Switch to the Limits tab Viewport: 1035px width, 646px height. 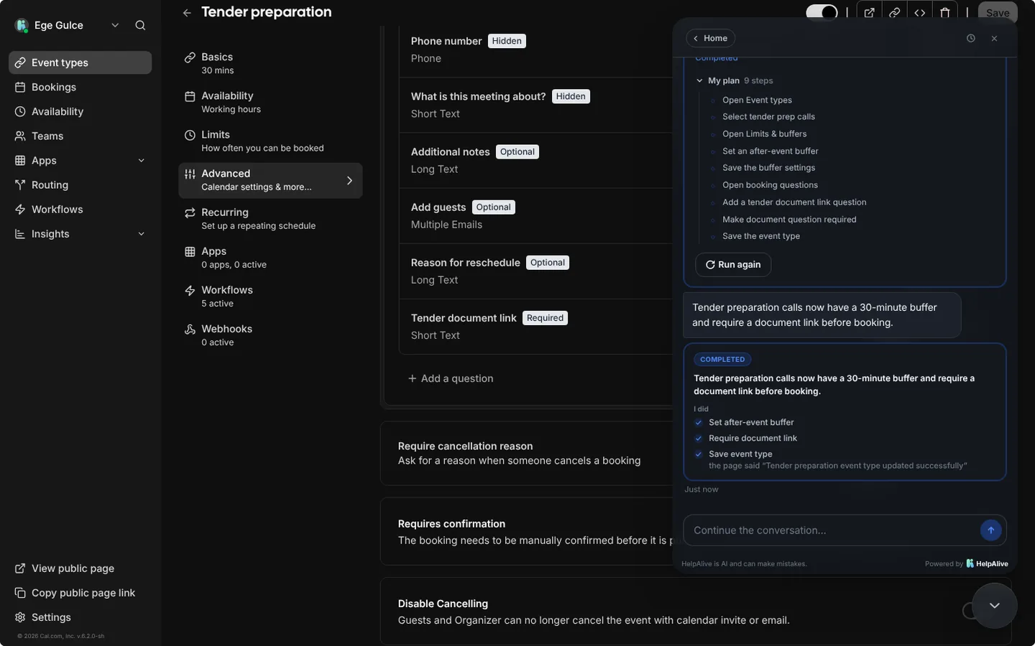[270, 141]
